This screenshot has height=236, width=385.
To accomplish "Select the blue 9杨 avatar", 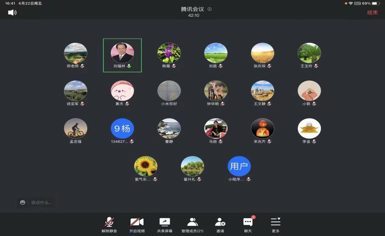I will [122, 128].
